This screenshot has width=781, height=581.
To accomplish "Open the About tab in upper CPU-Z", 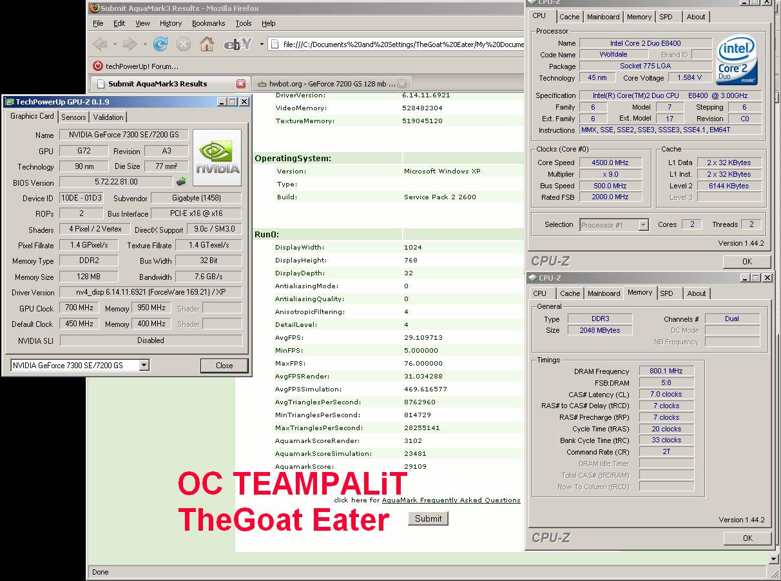I will 696,17.
